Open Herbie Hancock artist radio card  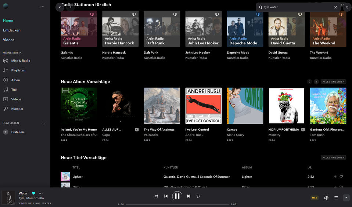click(x=120, y=29)
